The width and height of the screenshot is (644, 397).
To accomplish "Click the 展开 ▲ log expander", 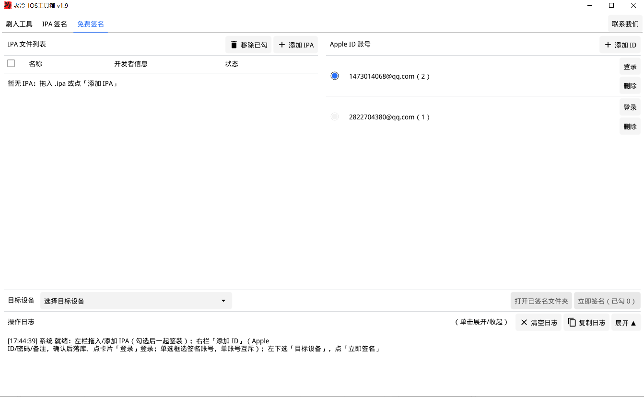I will point(626,323).
